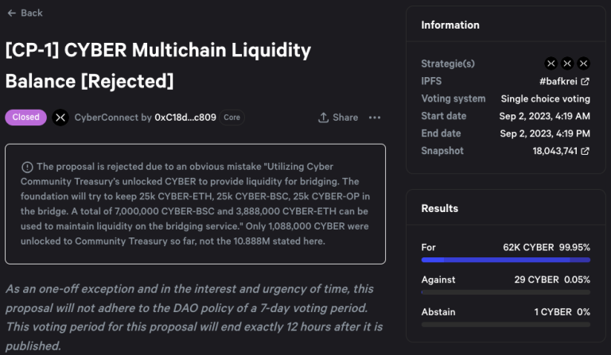
Task: Click the third strategy icon
Action: pyautogui.click(x=583, y=64)
